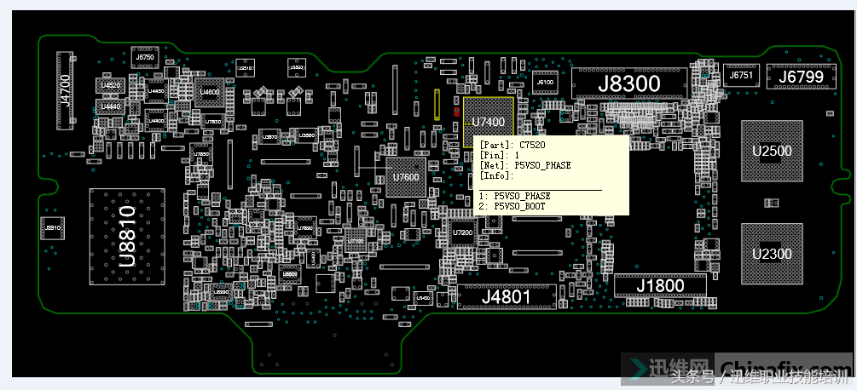Click the U7100 chip

pos(356,241)
